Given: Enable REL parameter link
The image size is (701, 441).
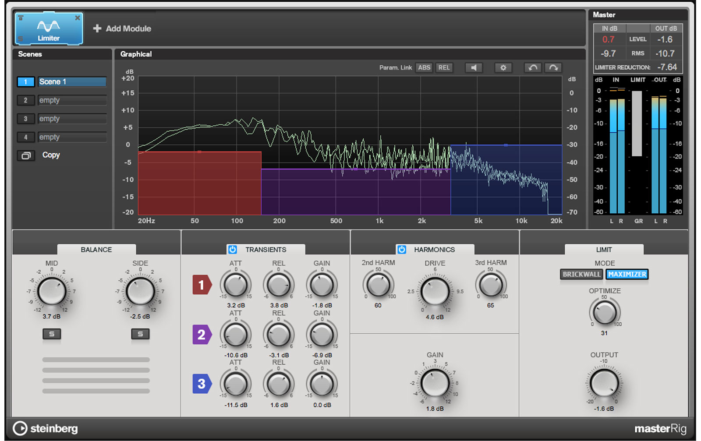Looking at the screenshot, I should pos(444,68).
